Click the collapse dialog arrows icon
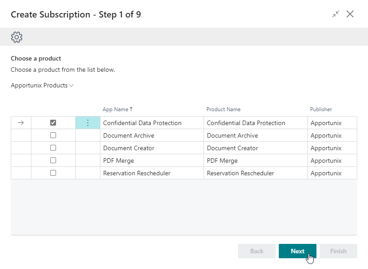Screen dimensions: 368x269 pos(335,14)
